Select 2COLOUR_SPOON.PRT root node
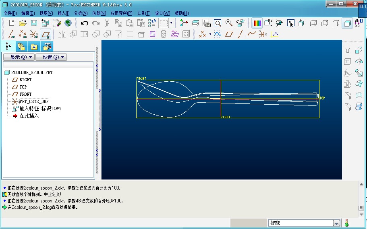This screenshot has width=367, height=229. [32, 72]
